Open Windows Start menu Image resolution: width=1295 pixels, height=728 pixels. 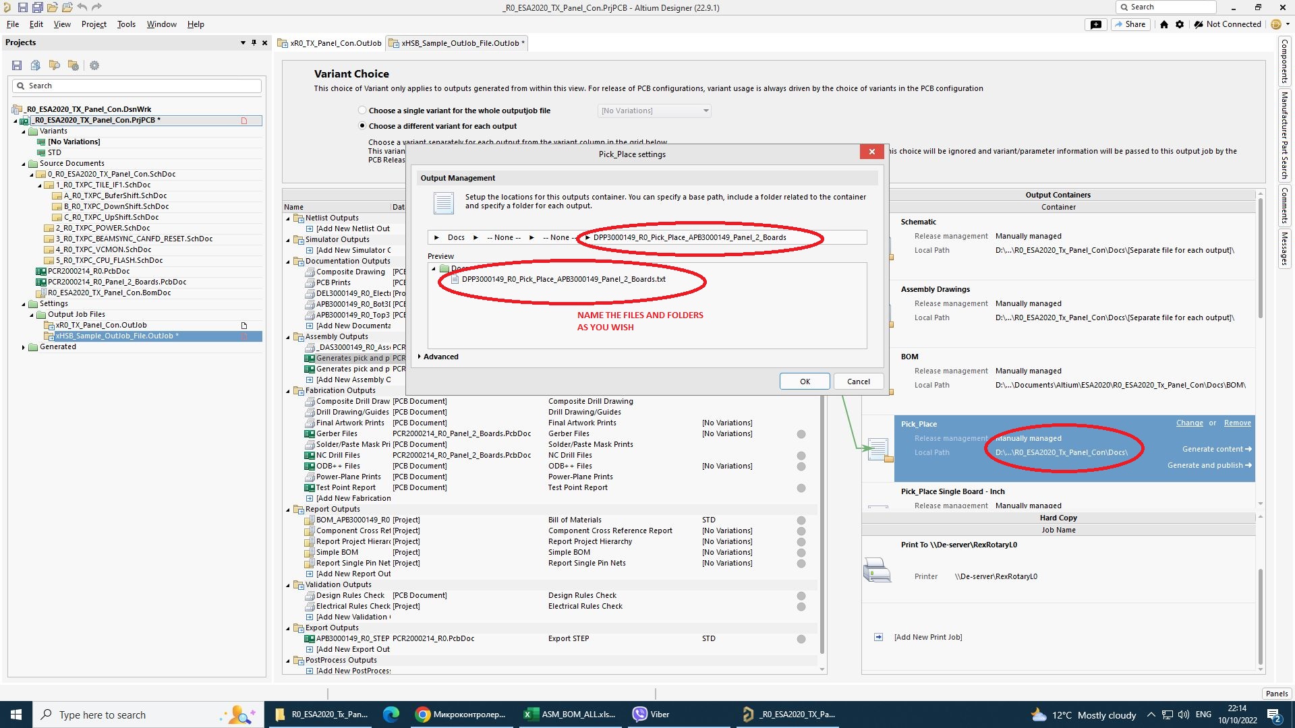[16, 715]
